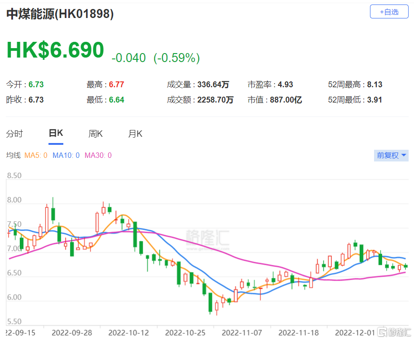Click the 中煤能源(HK01898) stock title
Image resolution: width=414 pixels, height=340 pixels.
(60, 14)
